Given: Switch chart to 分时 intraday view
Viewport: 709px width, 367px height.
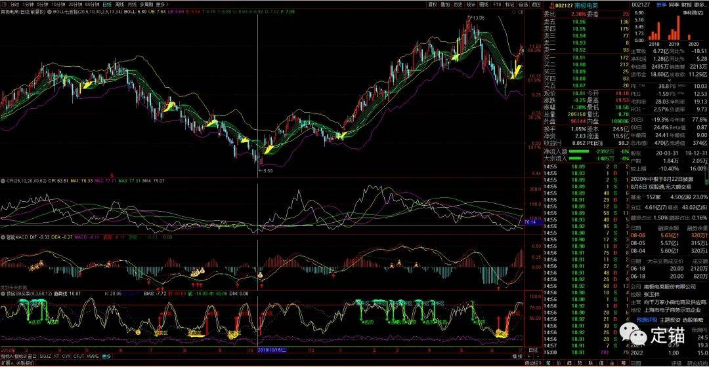Looking at the screenshot, I should pos(15,4).
